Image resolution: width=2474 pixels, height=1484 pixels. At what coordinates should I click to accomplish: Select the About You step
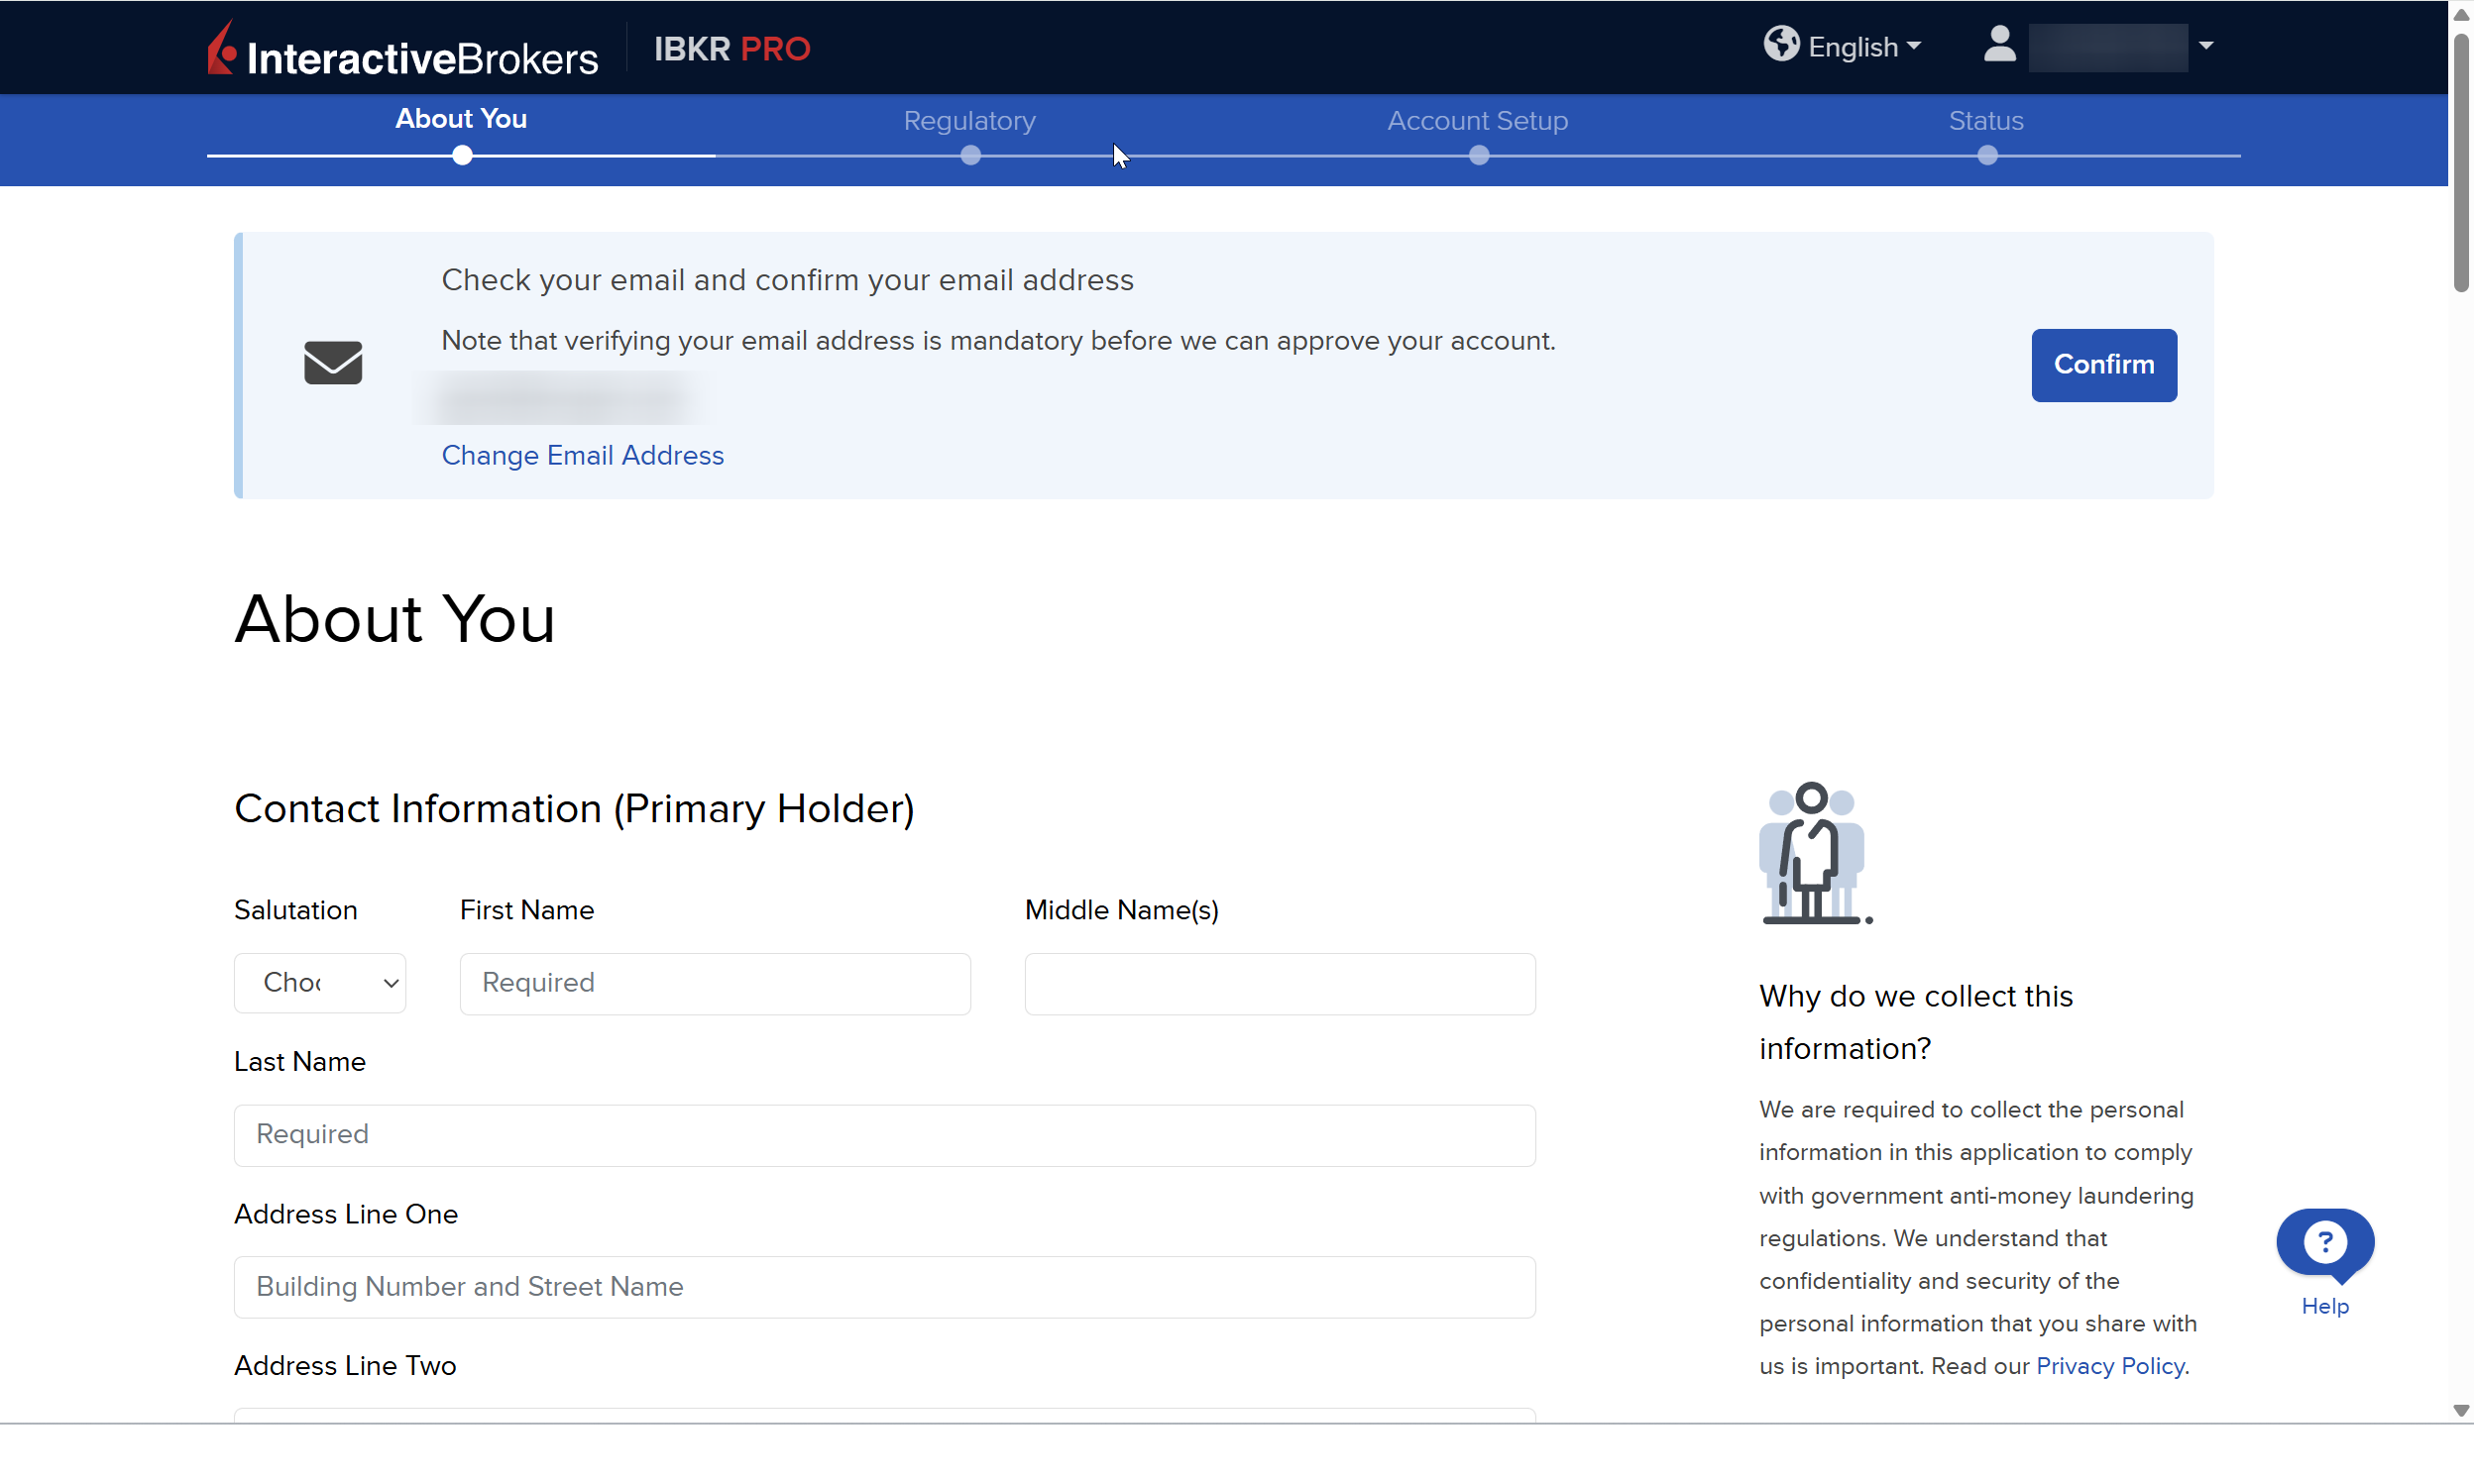pos(461,119)
